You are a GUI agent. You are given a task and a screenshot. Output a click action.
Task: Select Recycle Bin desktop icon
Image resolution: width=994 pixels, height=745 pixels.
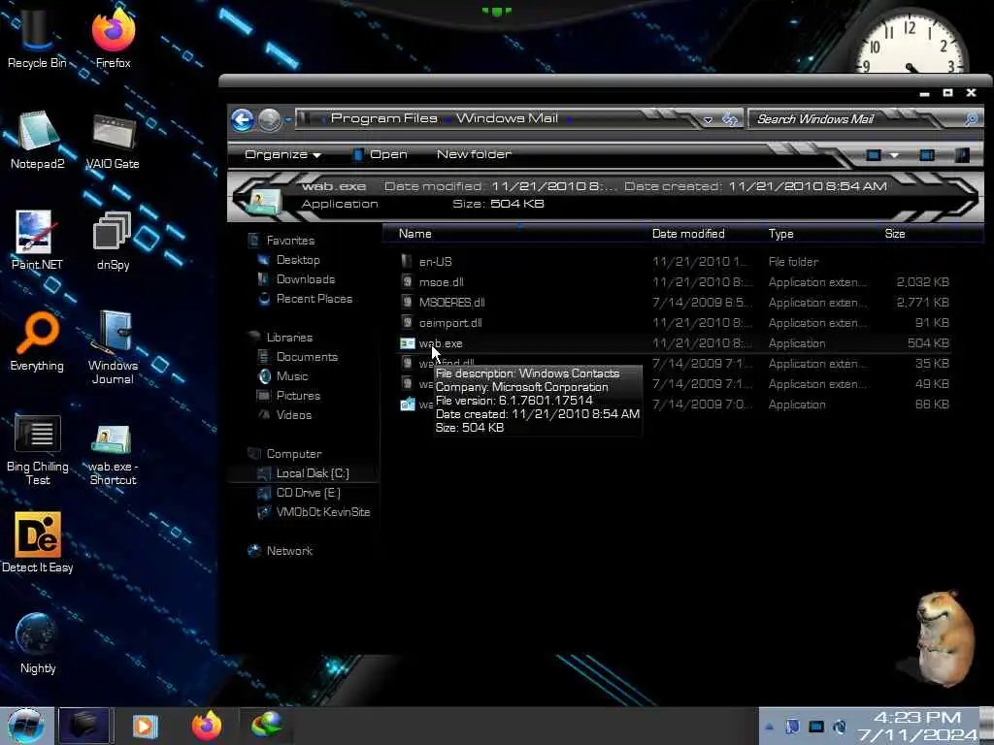coord(37,39)
